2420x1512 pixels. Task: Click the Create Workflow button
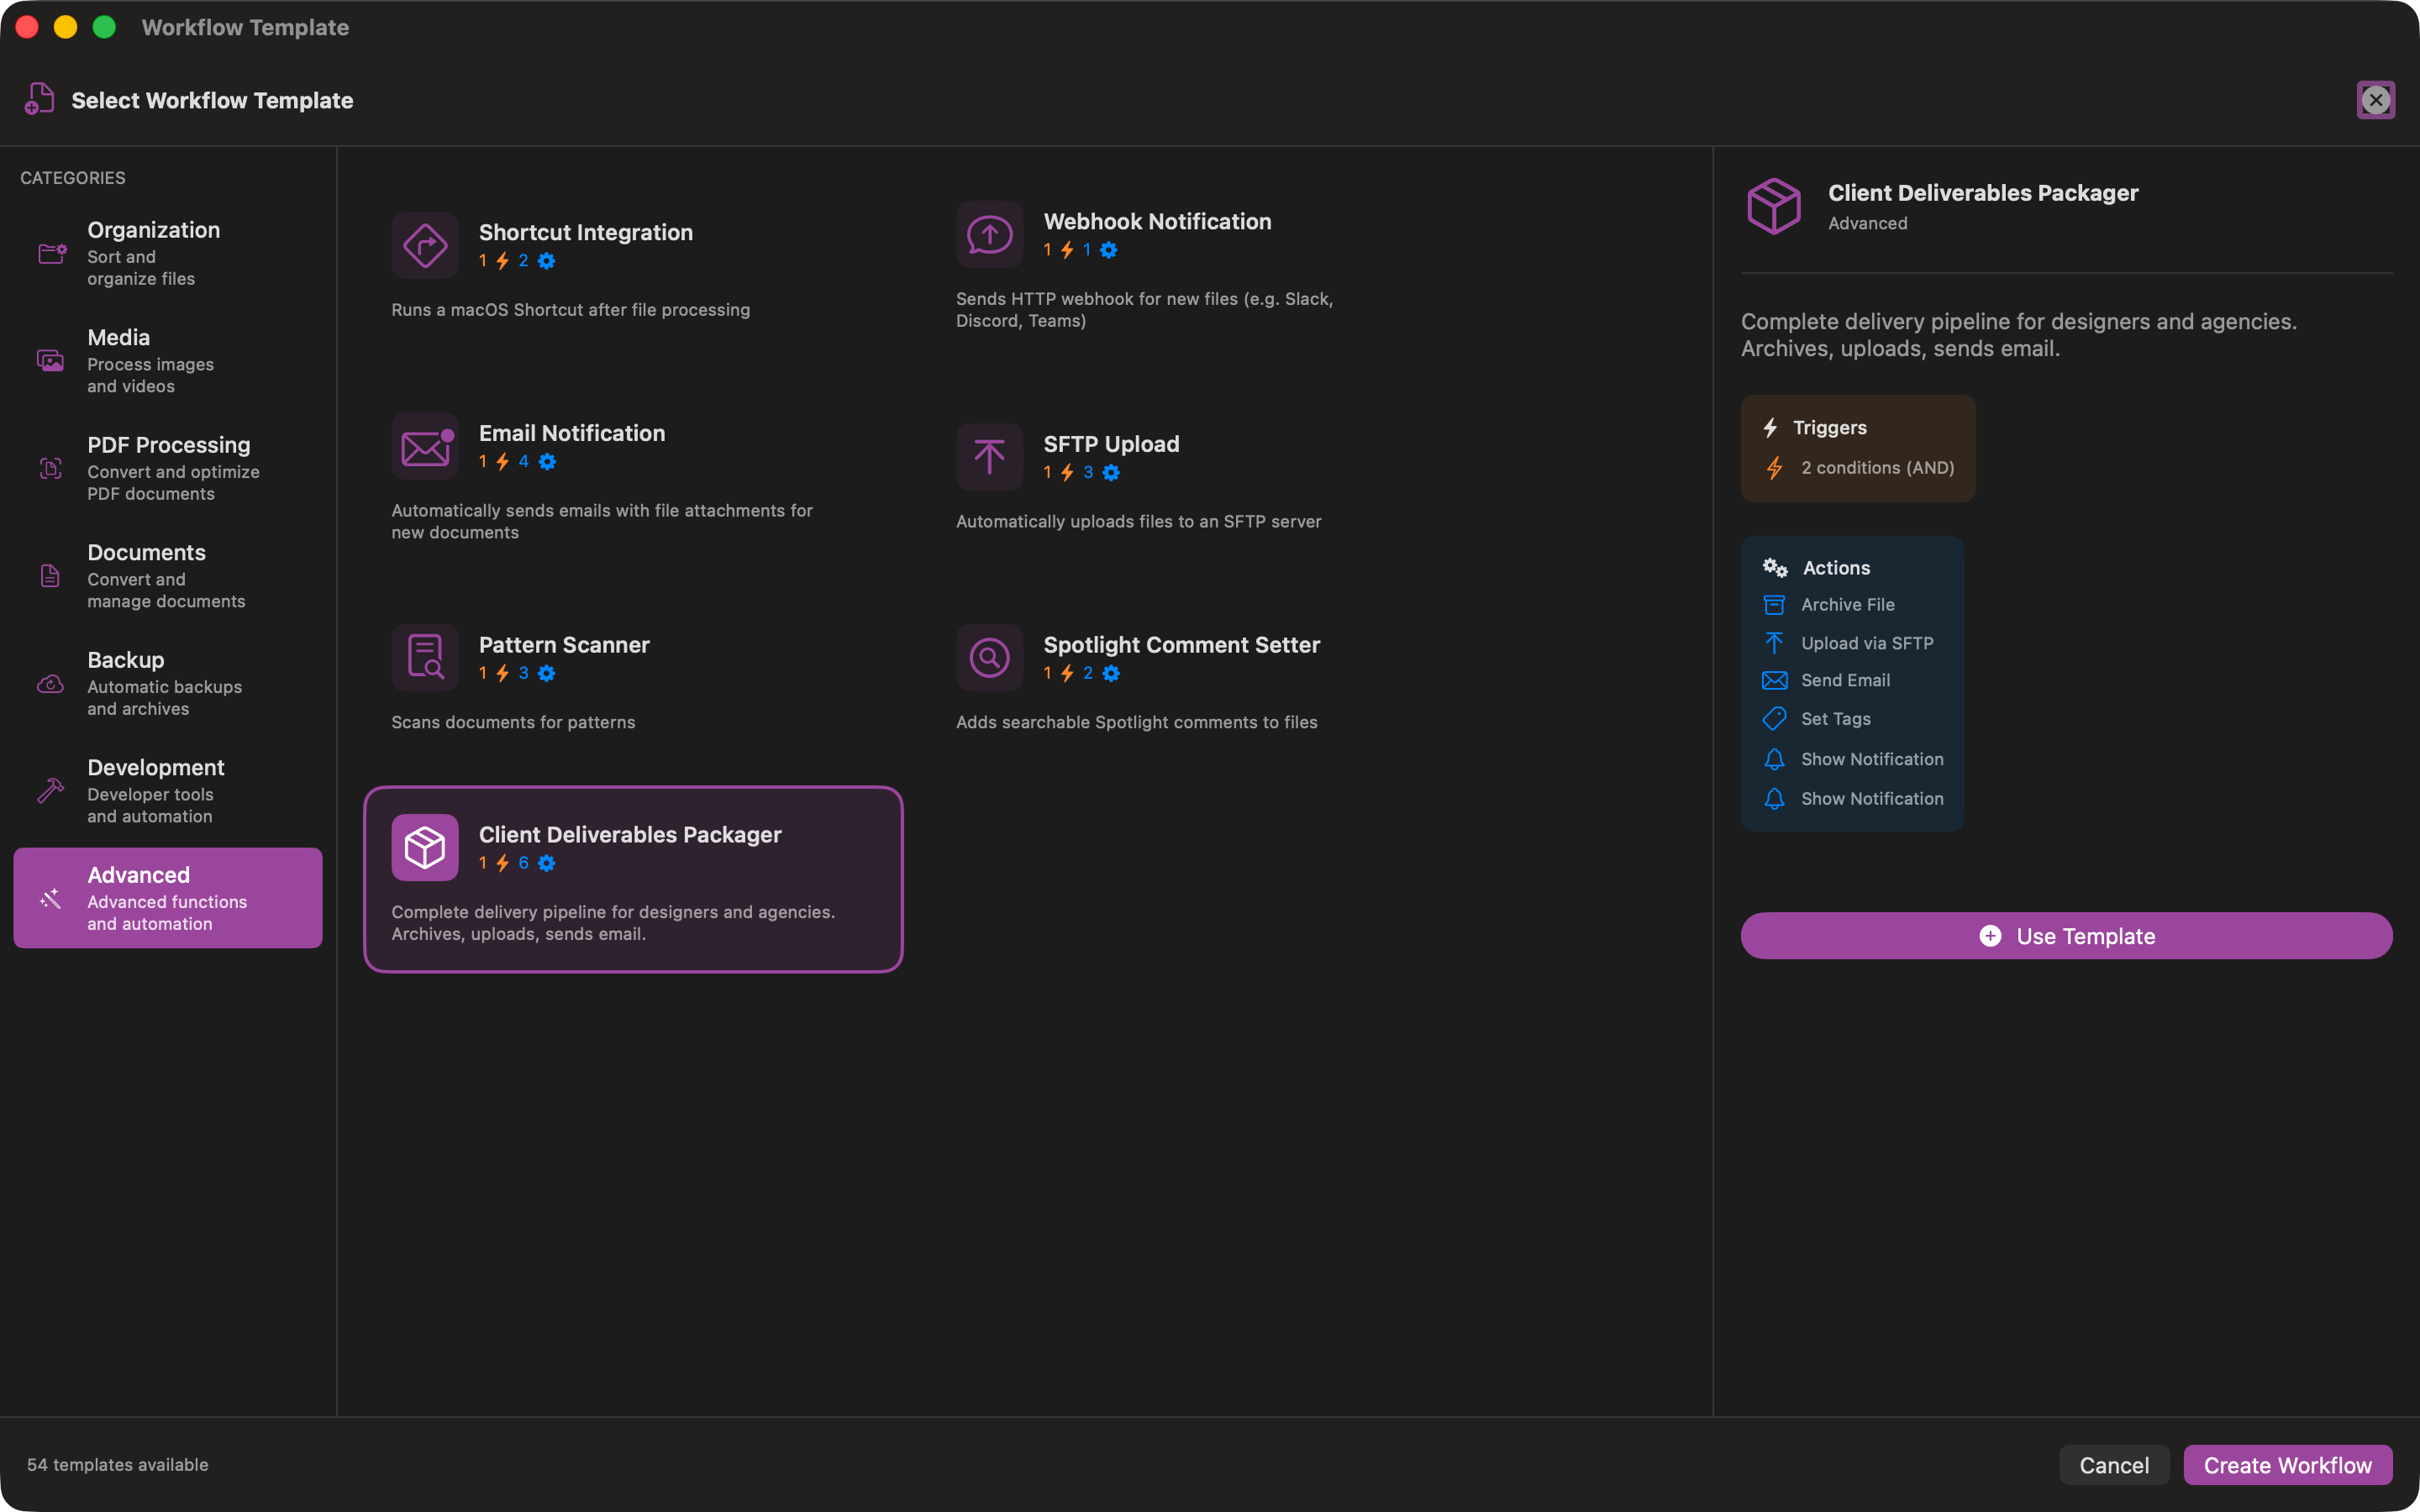(x=2288, y=1465)
